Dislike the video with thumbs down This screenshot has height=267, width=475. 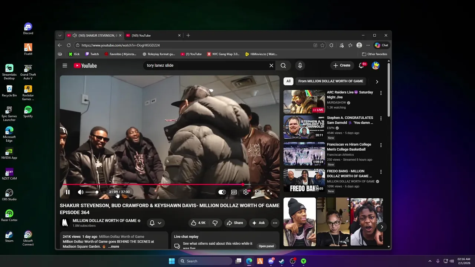tap(215, 223)
